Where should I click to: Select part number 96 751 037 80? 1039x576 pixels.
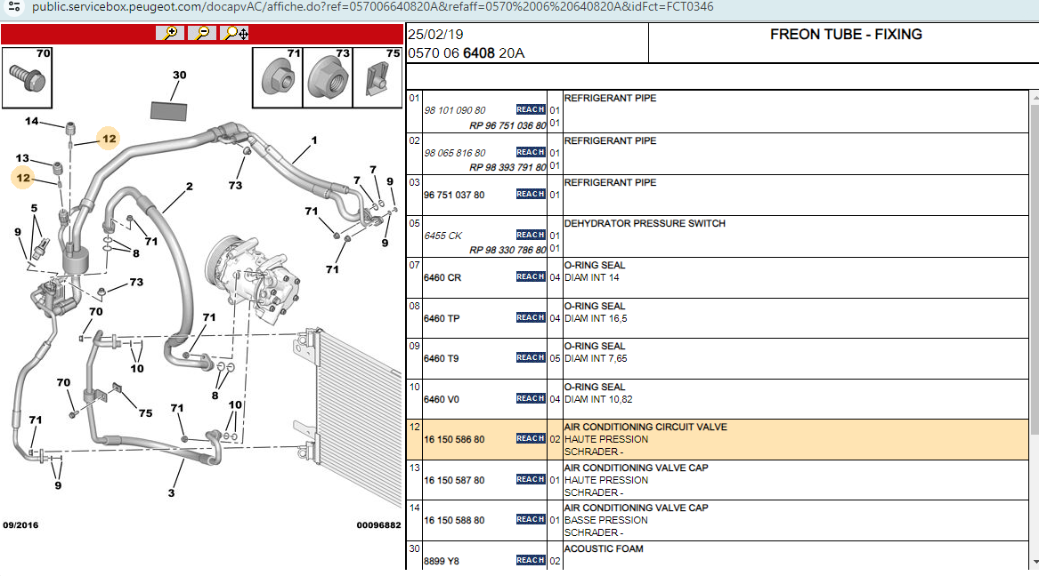[x=454, y=195]
